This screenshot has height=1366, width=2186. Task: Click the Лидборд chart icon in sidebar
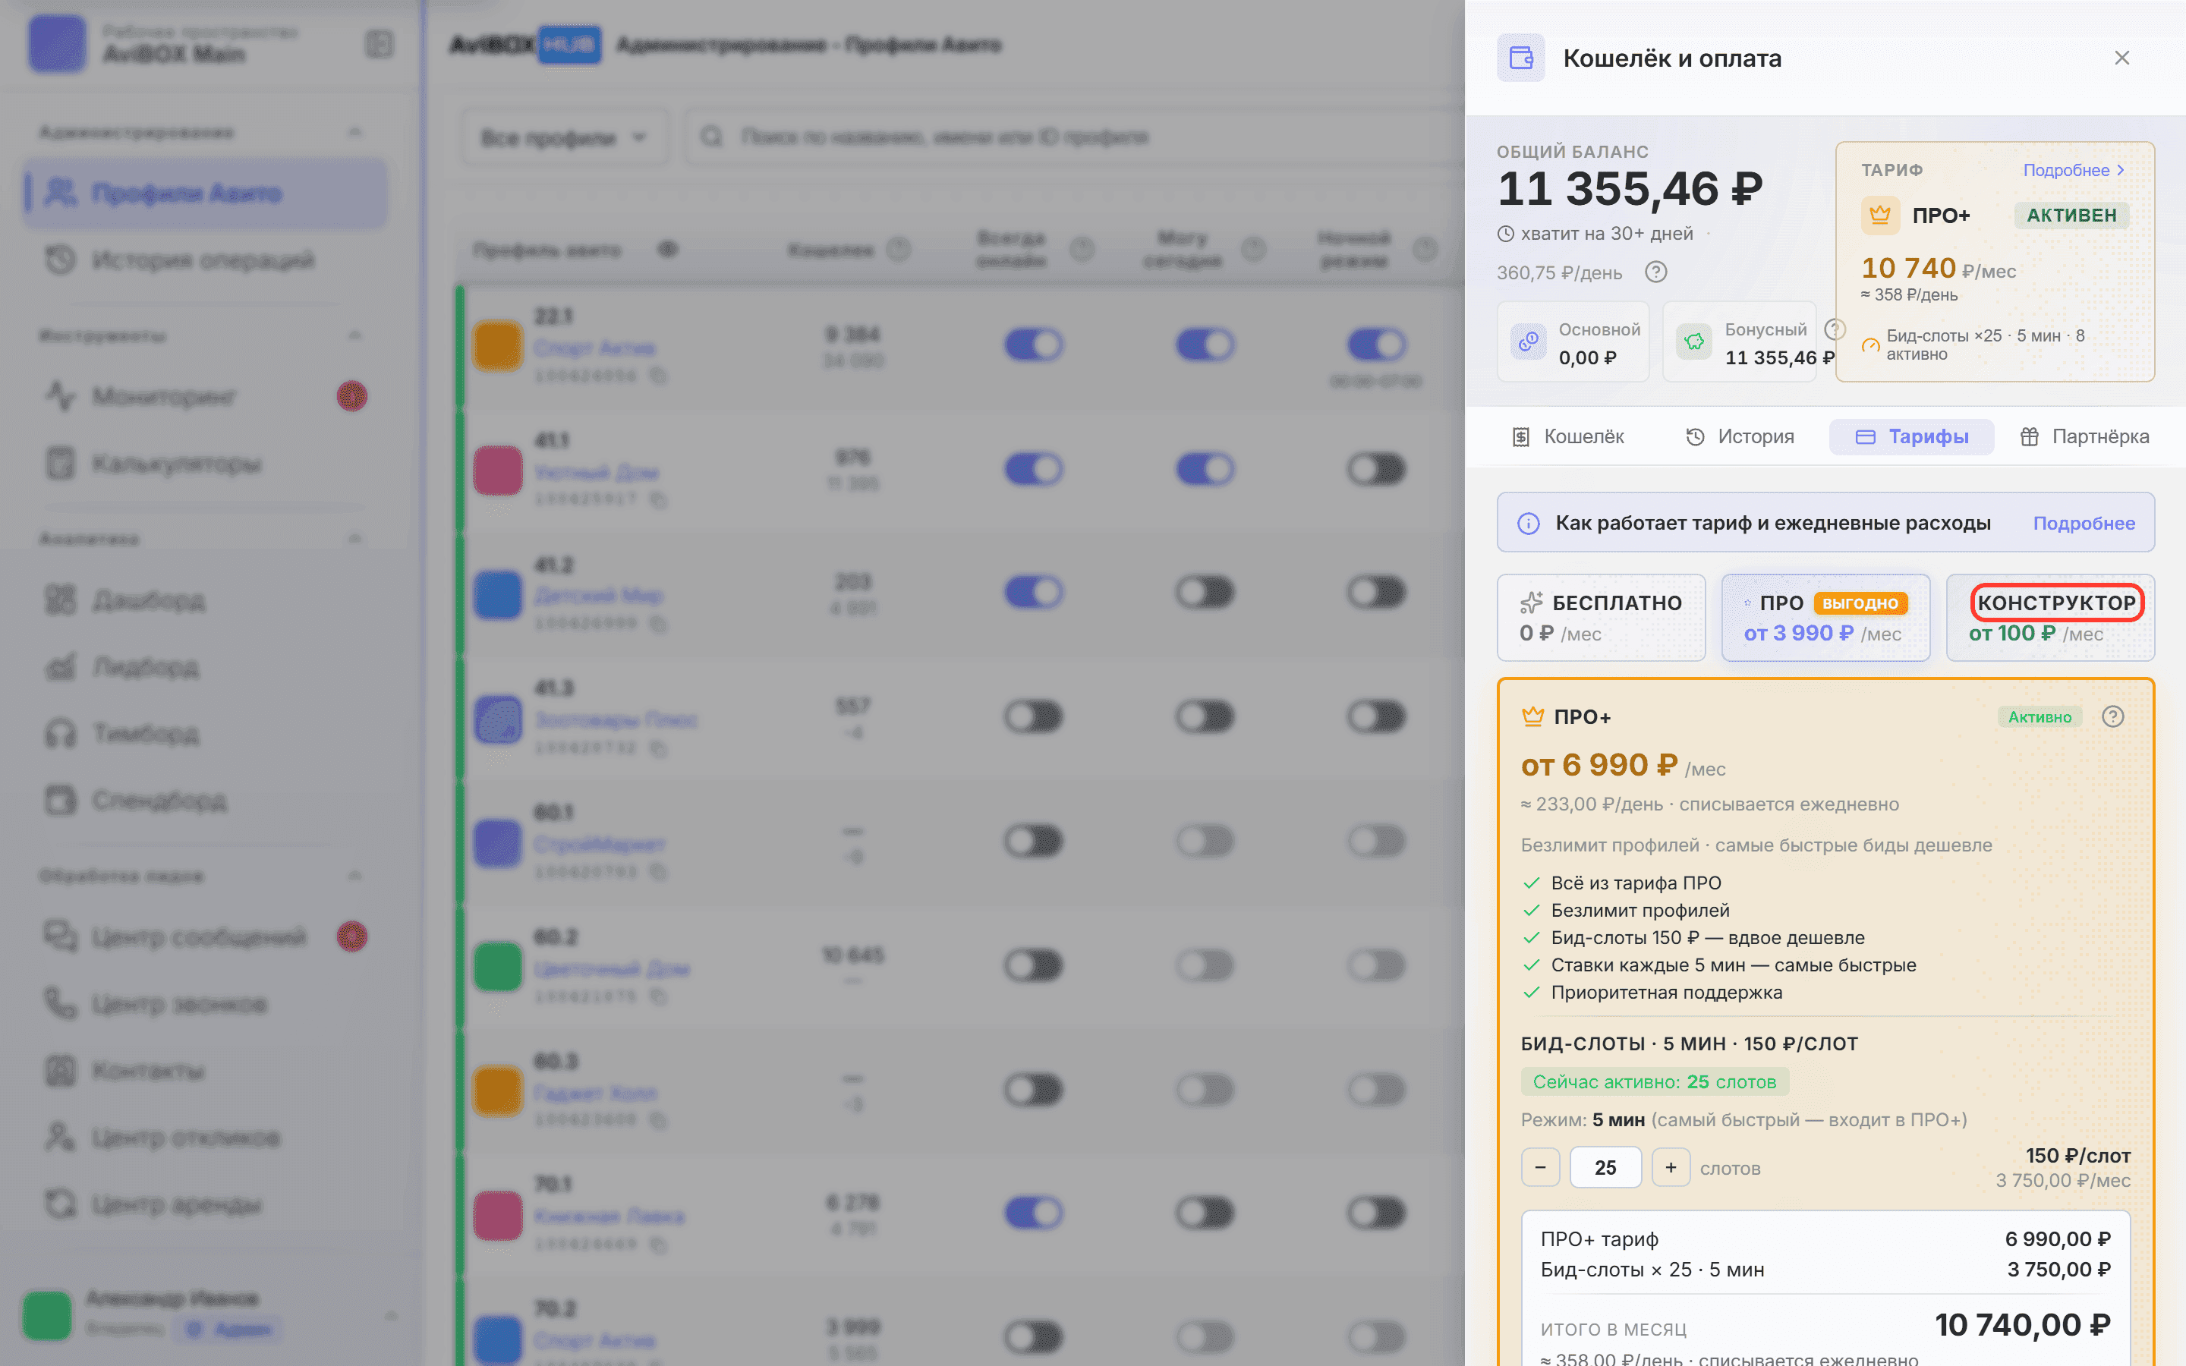[x=61, y=667]
